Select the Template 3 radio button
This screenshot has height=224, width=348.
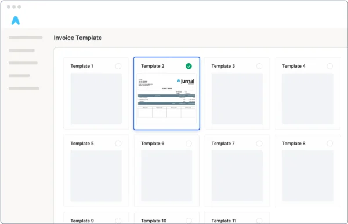tap(259, 66)
